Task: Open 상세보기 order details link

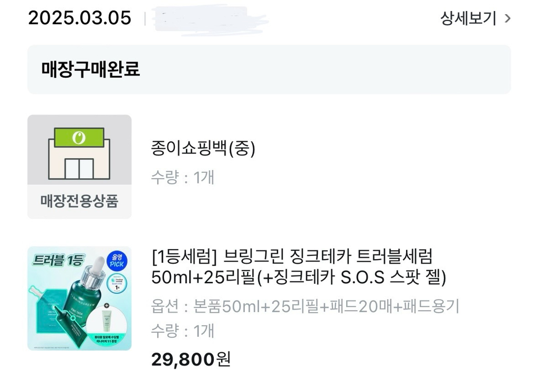Action: pos(468,18)
